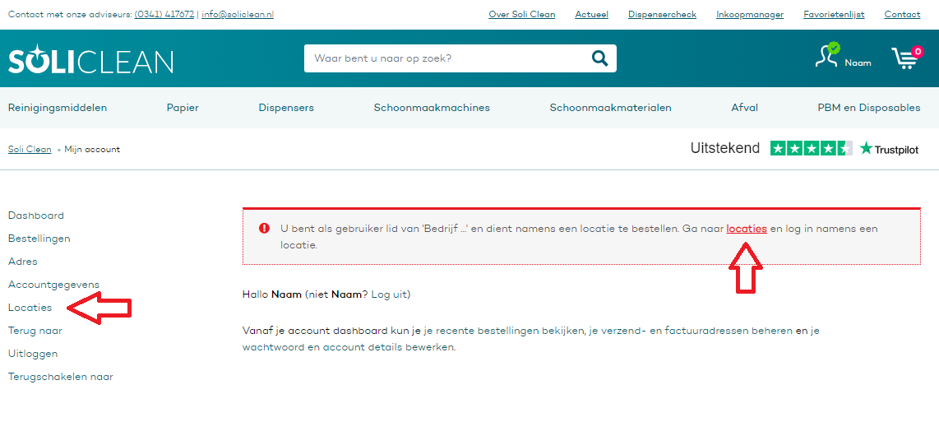Click the Log uit link
939x422 pixels.
[x=389, y=294]
